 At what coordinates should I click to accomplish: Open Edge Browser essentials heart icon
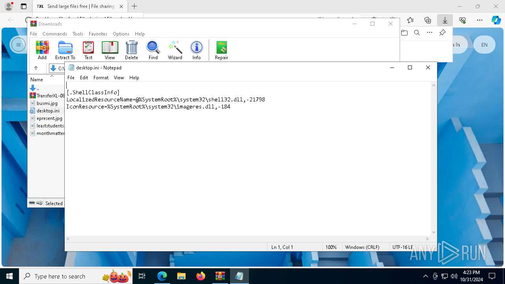click(462, 20)
